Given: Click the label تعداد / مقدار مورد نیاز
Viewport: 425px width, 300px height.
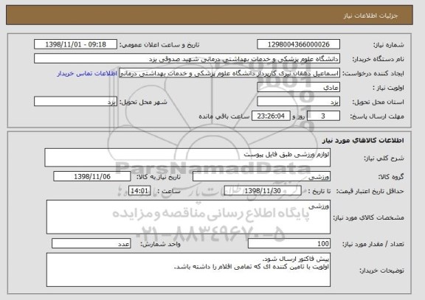Looking at the screenshot, I should (373, 244).
